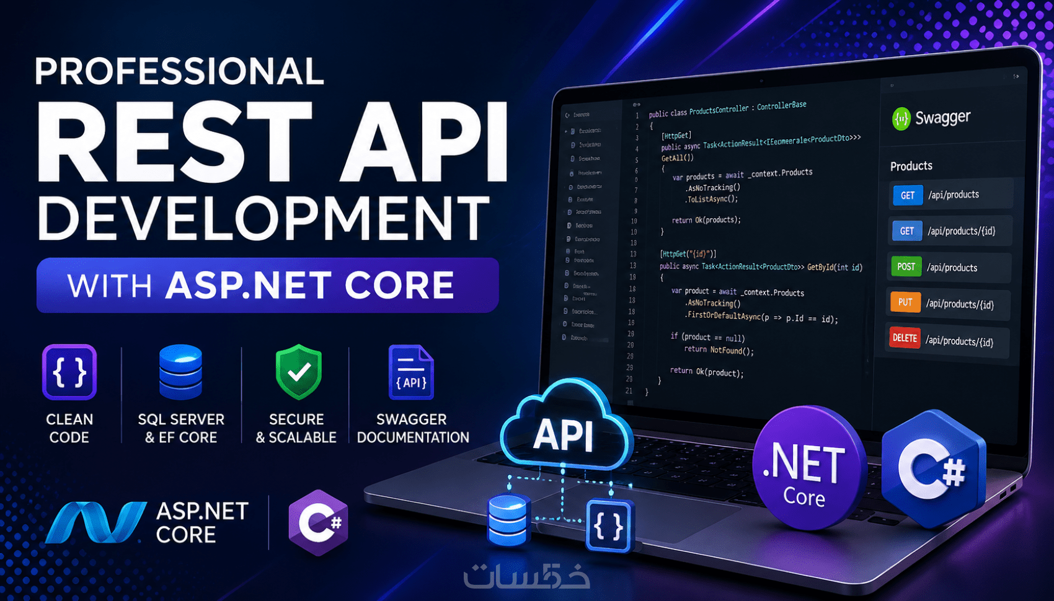Click the purple C# hexagon beside ASP.NET Core
This screenshot has height=601, width=1054.
pyautogui.click(x=319, y=522)
